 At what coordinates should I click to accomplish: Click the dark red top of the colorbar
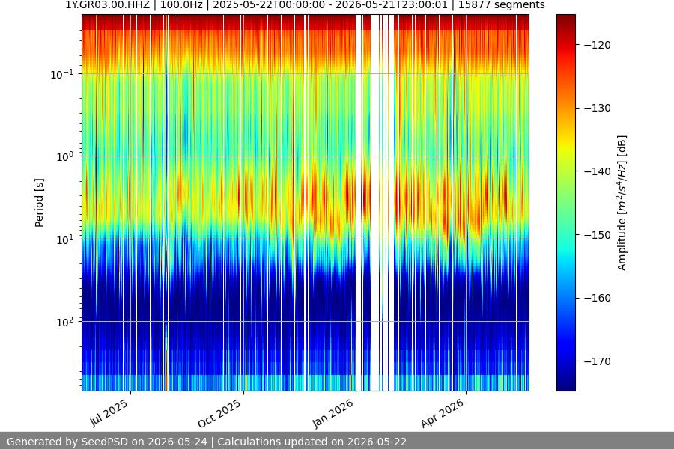[565, 19]
